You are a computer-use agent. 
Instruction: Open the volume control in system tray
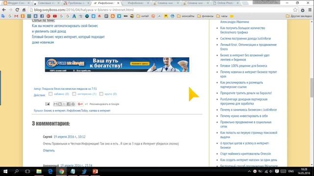(271, 172)
